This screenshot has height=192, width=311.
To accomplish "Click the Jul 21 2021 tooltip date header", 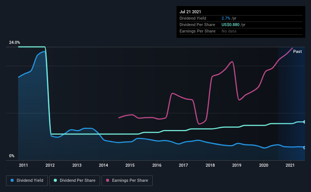I will coord(190,12).
